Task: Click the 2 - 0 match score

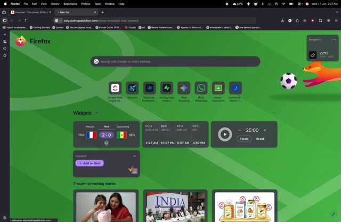Action: pos(107,135)
